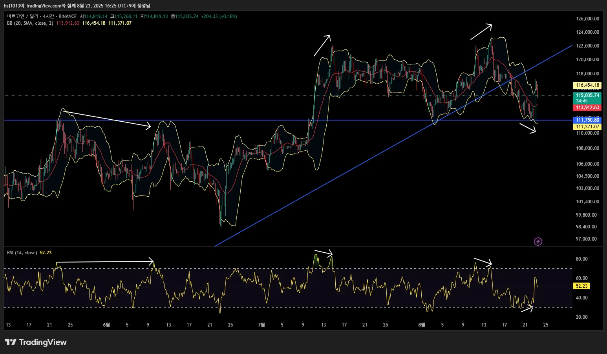This screenshot has width=607, height=354.
Task: Open the RSI (14, close) indicator legend
Action: tap(22, 253)
